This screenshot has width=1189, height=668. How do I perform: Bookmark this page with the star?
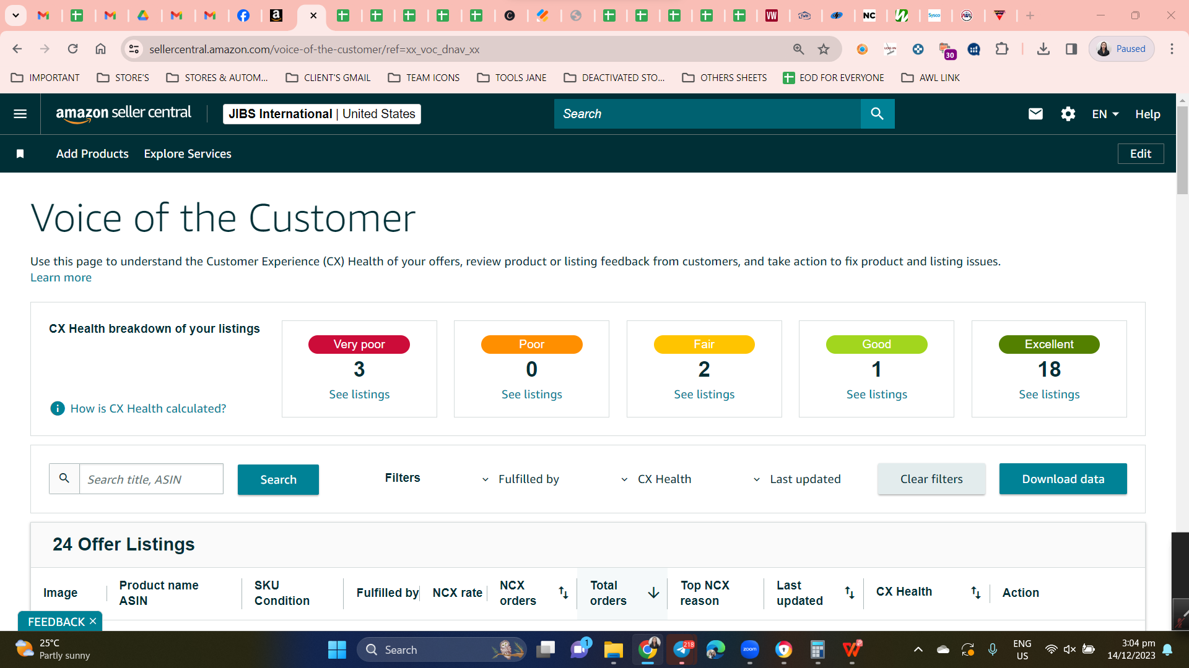click(824, 49)
